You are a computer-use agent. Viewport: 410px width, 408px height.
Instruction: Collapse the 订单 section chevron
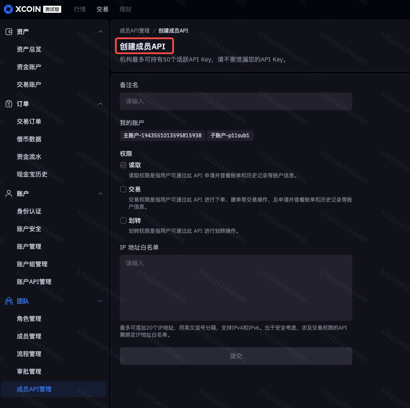click(x=100, y=104)
